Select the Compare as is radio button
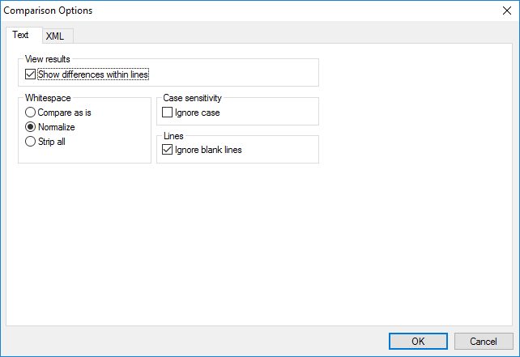The width and height of the screenshot is (520, 357). [x=31, y=113]
